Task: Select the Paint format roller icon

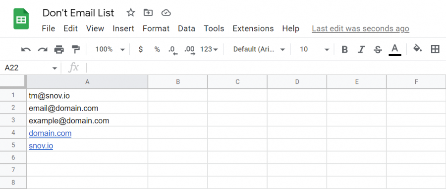Action: [76, 49]
